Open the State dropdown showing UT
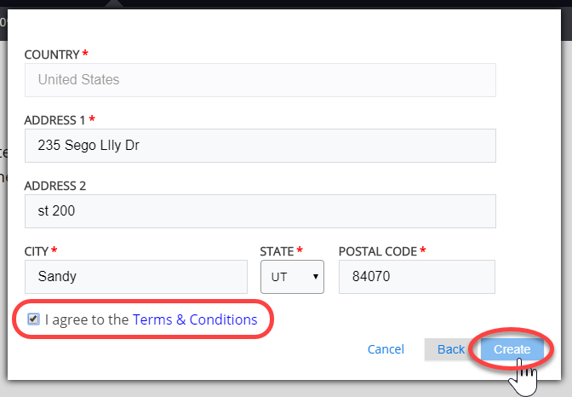Image resolution: width=572 pixels, height=397 pixels. point(291,277)
